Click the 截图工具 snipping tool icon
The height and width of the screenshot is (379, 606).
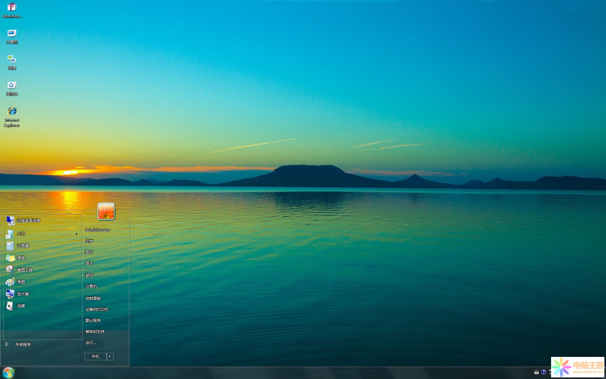[x=10, y=270]
